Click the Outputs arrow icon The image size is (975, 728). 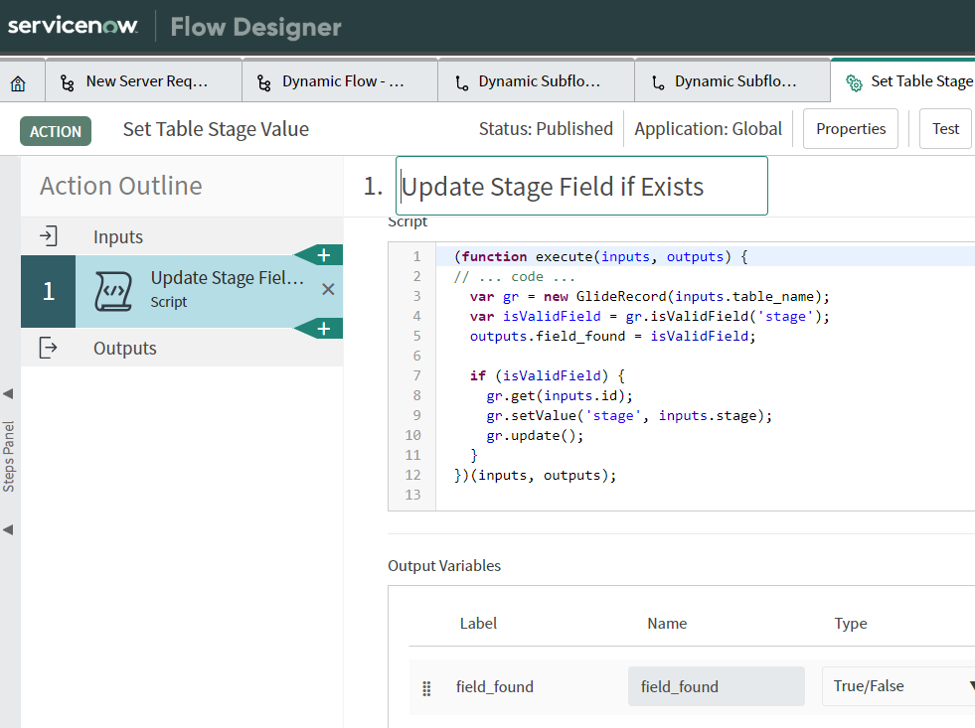pos(49,348)
